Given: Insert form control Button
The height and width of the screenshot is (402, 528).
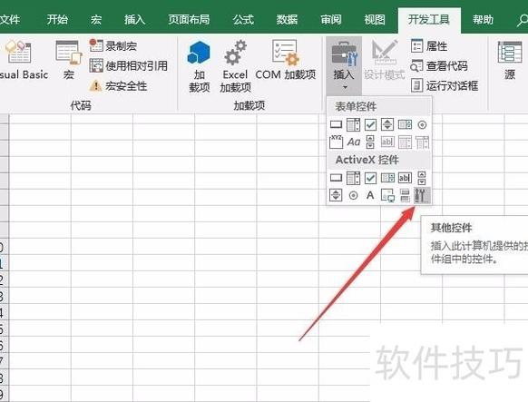Looking at the screenshot, I should click(336, 125).
